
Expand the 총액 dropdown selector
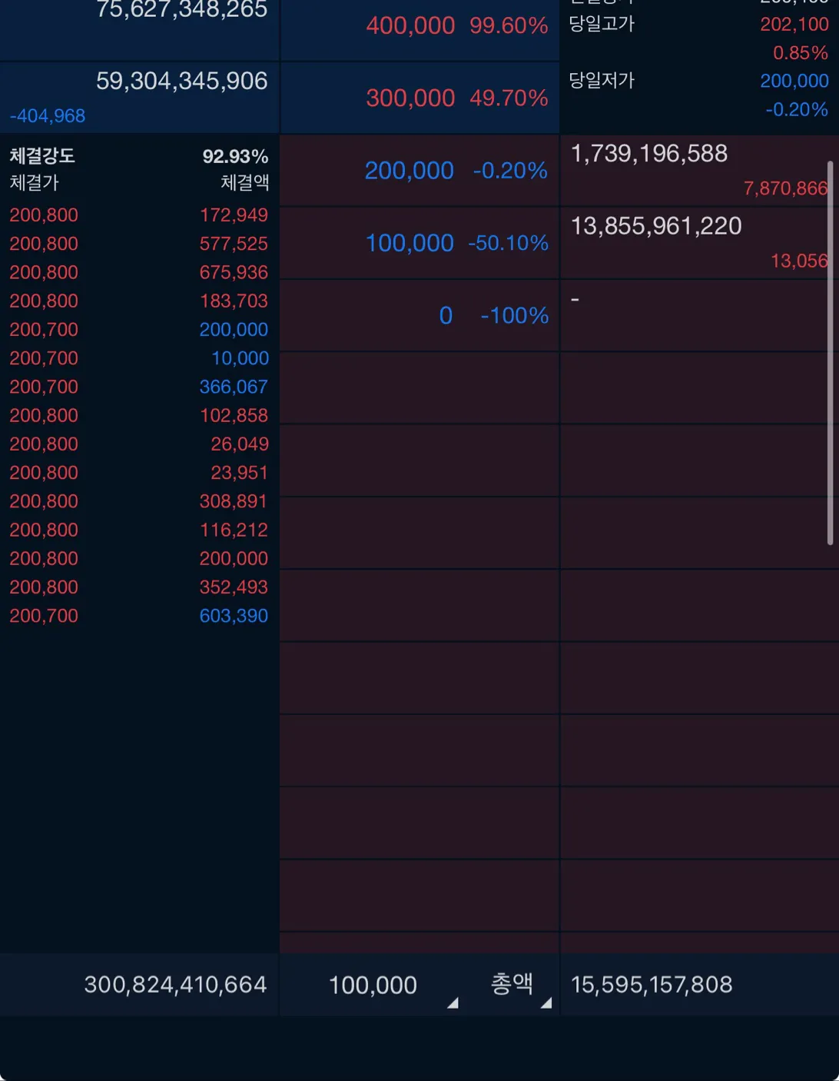coord(512,984)
